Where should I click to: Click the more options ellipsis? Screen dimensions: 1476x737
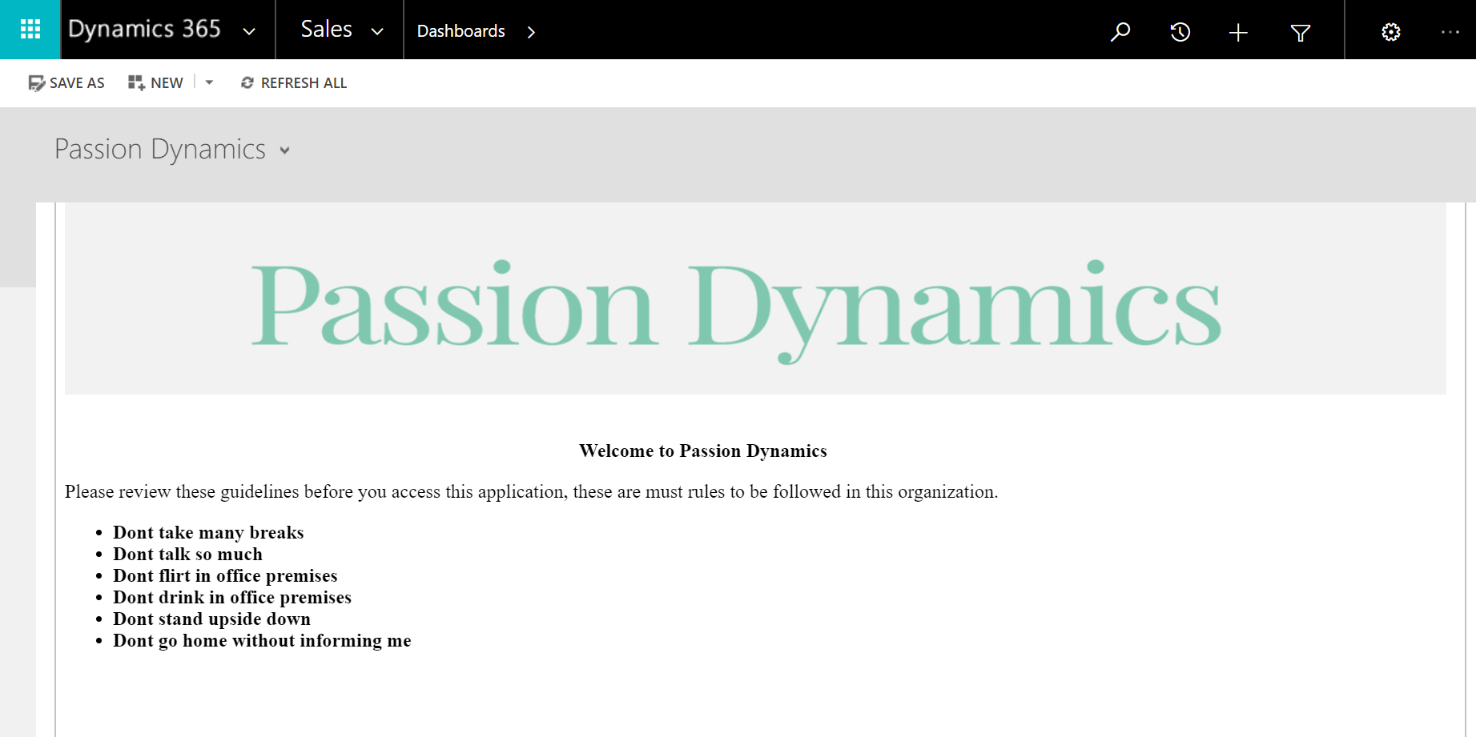(x=1450, y=32)
